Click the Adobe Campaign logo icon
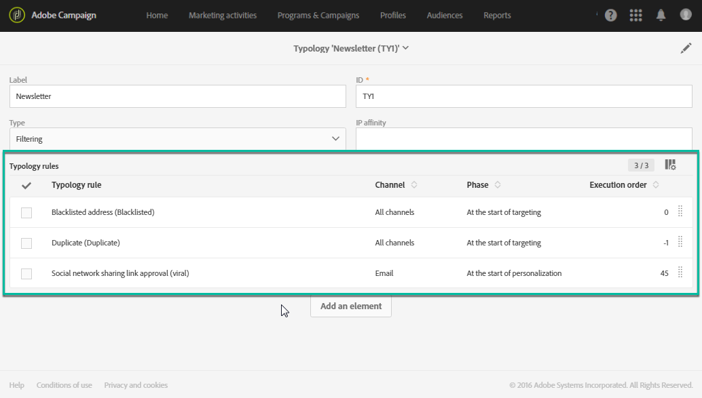The width and height of the screenshot is (702, 398). [17, 15]
